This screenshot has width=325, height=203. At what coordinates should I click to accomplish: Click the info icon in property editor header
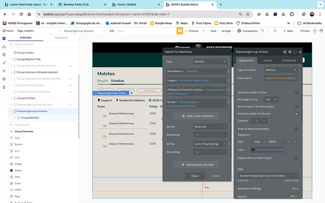pos(290,52)
